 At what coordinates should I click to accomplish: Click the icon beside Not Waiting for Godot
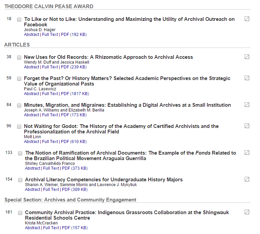pyautogui.click(x=247, y=126)
